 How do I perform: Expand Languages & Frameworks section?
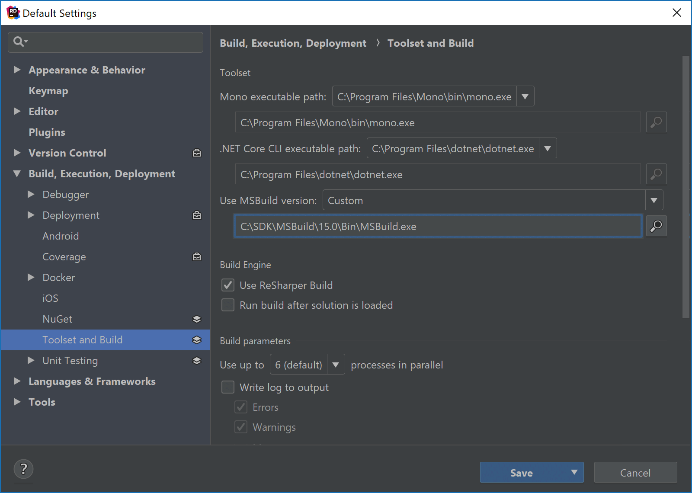click(17, 381)
